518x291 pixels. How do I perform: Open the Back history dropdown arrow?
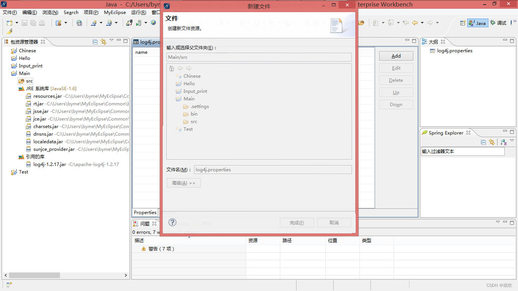pyautogui.click(x=422, y=23)
